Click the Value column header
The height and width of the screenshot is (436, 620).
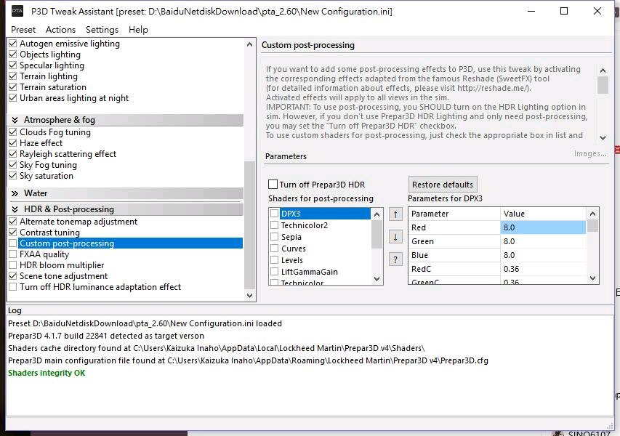543,214
